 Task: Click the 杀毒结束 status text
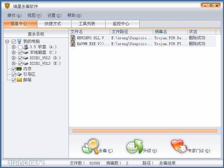click(167, 163)
